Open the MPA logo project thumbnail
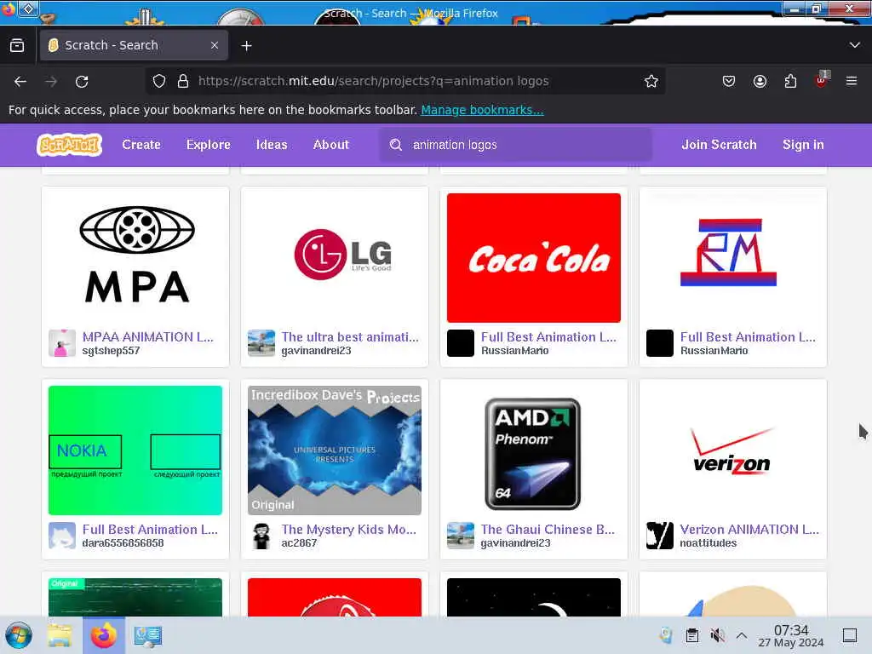The image size is (872, 654). 135,257
